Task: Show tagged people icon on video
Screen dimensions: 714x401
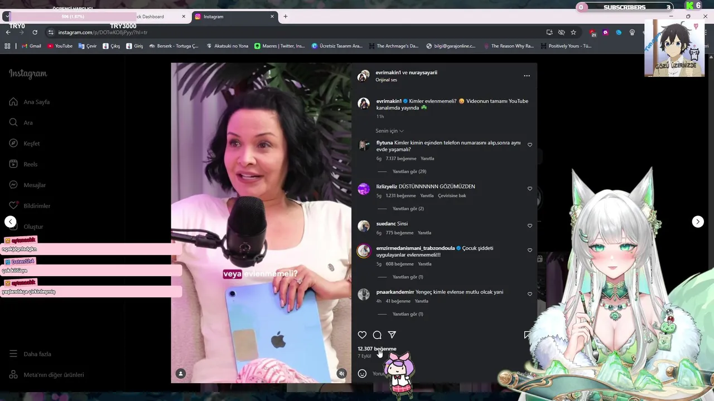Action: click(181, 374)
